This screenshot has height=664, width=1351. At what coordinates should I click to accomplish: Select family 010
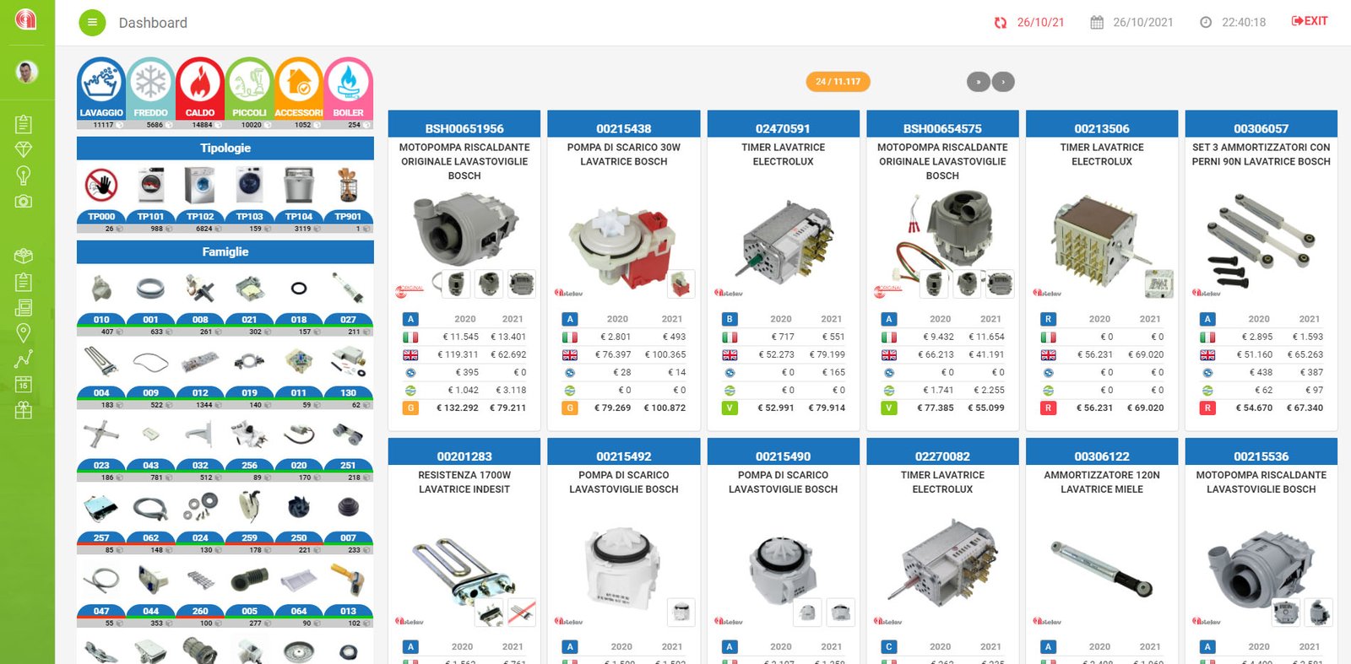[x=101, y=302]
